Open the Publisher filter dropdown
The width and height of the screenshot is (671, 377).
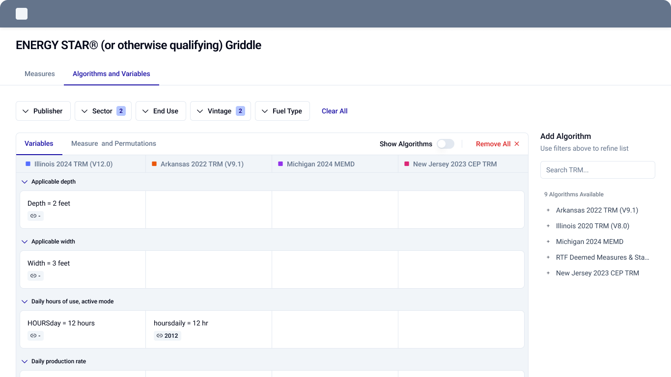point(43,111)
